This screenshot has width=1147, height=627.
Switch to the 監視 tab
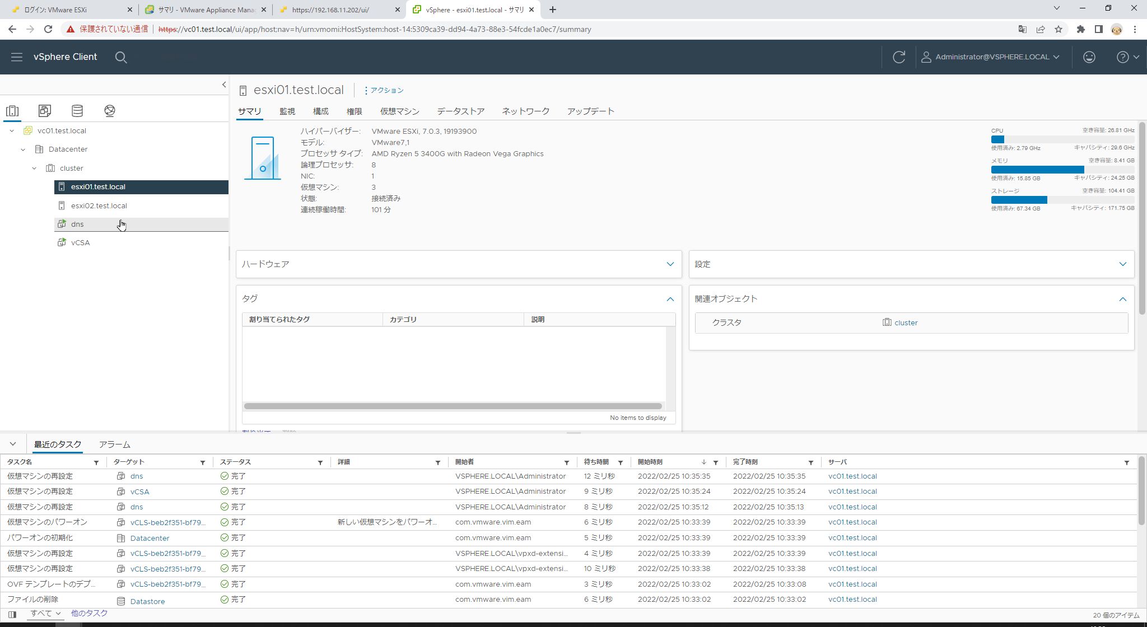287,111
